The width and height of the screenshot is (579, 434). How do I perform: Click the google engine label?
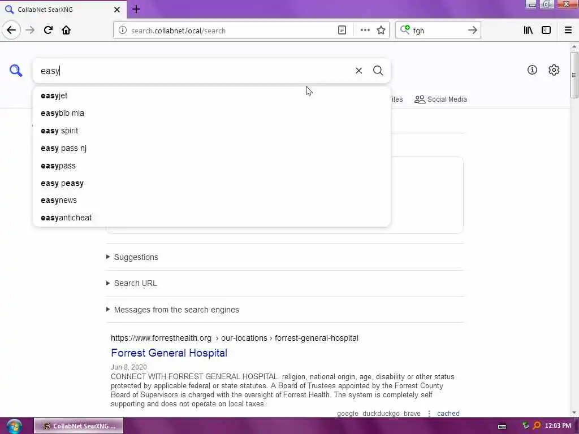pyautogui.click(x=348, y=414)
